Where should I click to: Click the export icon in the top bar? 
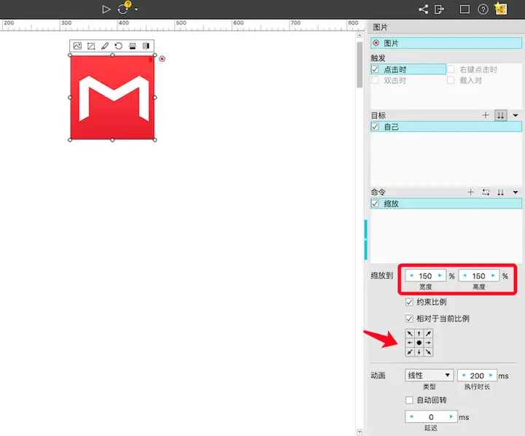(x=439, y=9)
